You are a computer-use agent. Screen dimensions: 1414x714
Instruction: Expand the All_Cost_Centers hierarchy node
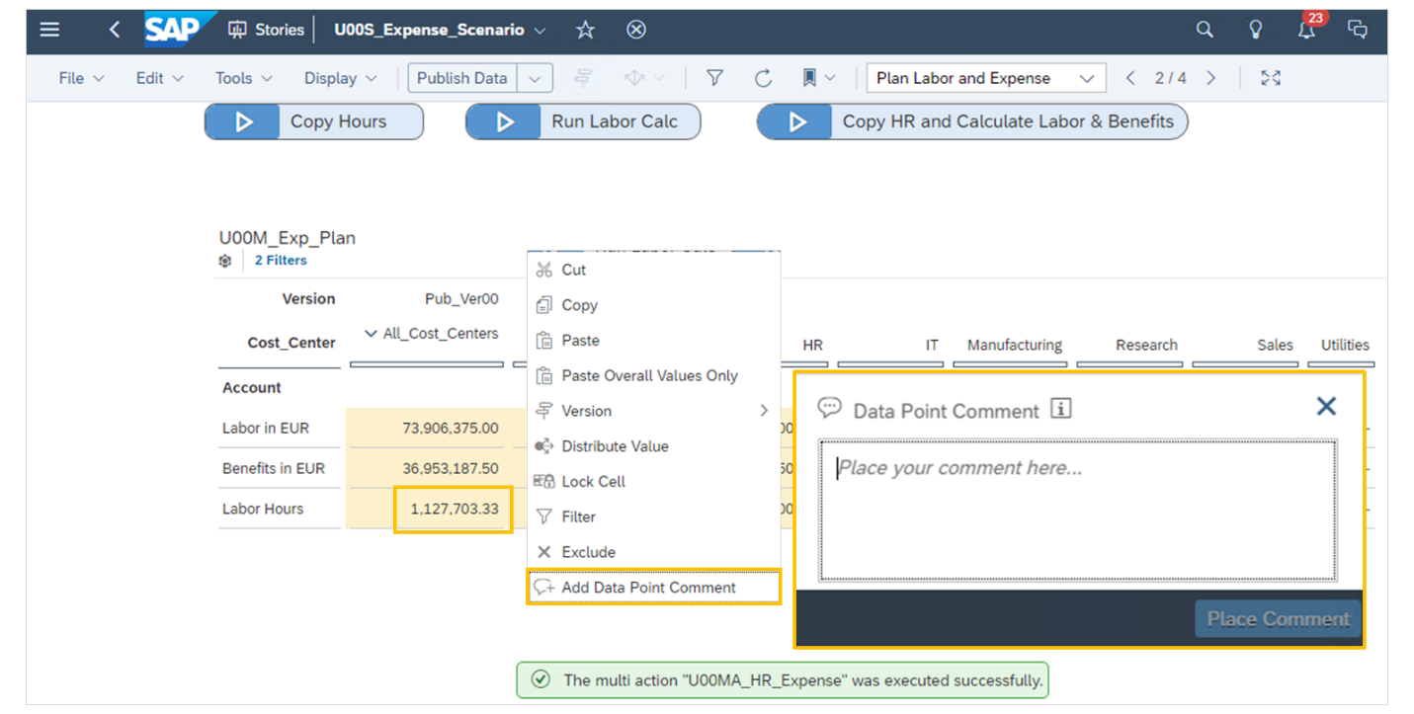coord(371,334)
